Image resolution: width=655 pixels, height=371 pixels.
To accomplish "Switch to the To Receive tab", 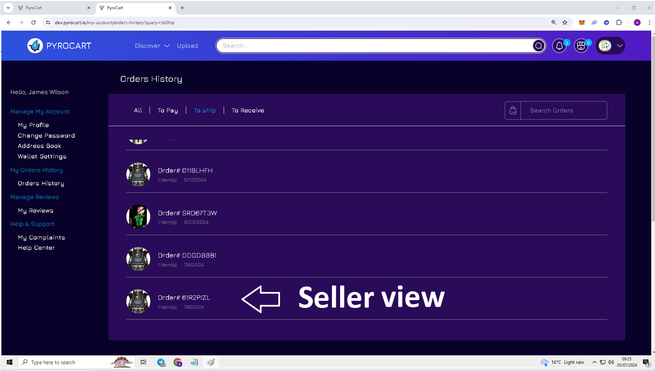I will coord(248,110).
